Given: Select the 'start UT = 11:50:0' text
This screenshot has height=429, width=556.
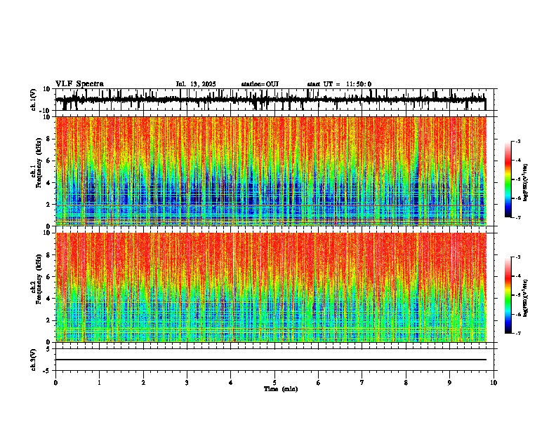Looking at the screenshot, I should [x=339, y=84].
